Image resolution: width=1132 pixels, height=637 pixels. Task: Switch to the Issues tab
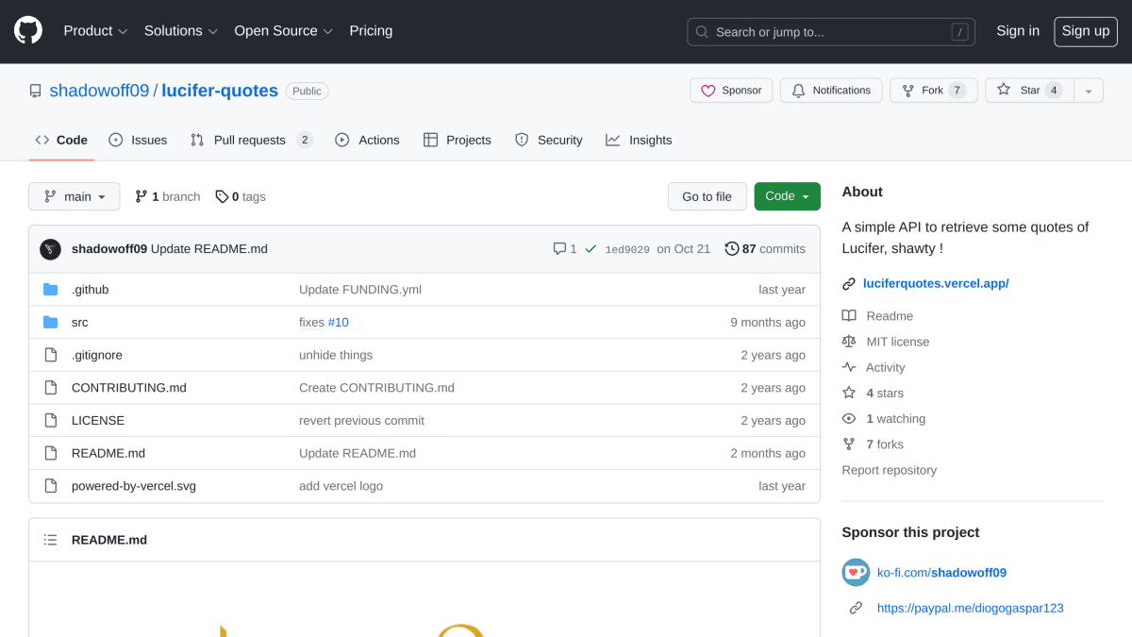pyautogui.click(x=138, y=140)
